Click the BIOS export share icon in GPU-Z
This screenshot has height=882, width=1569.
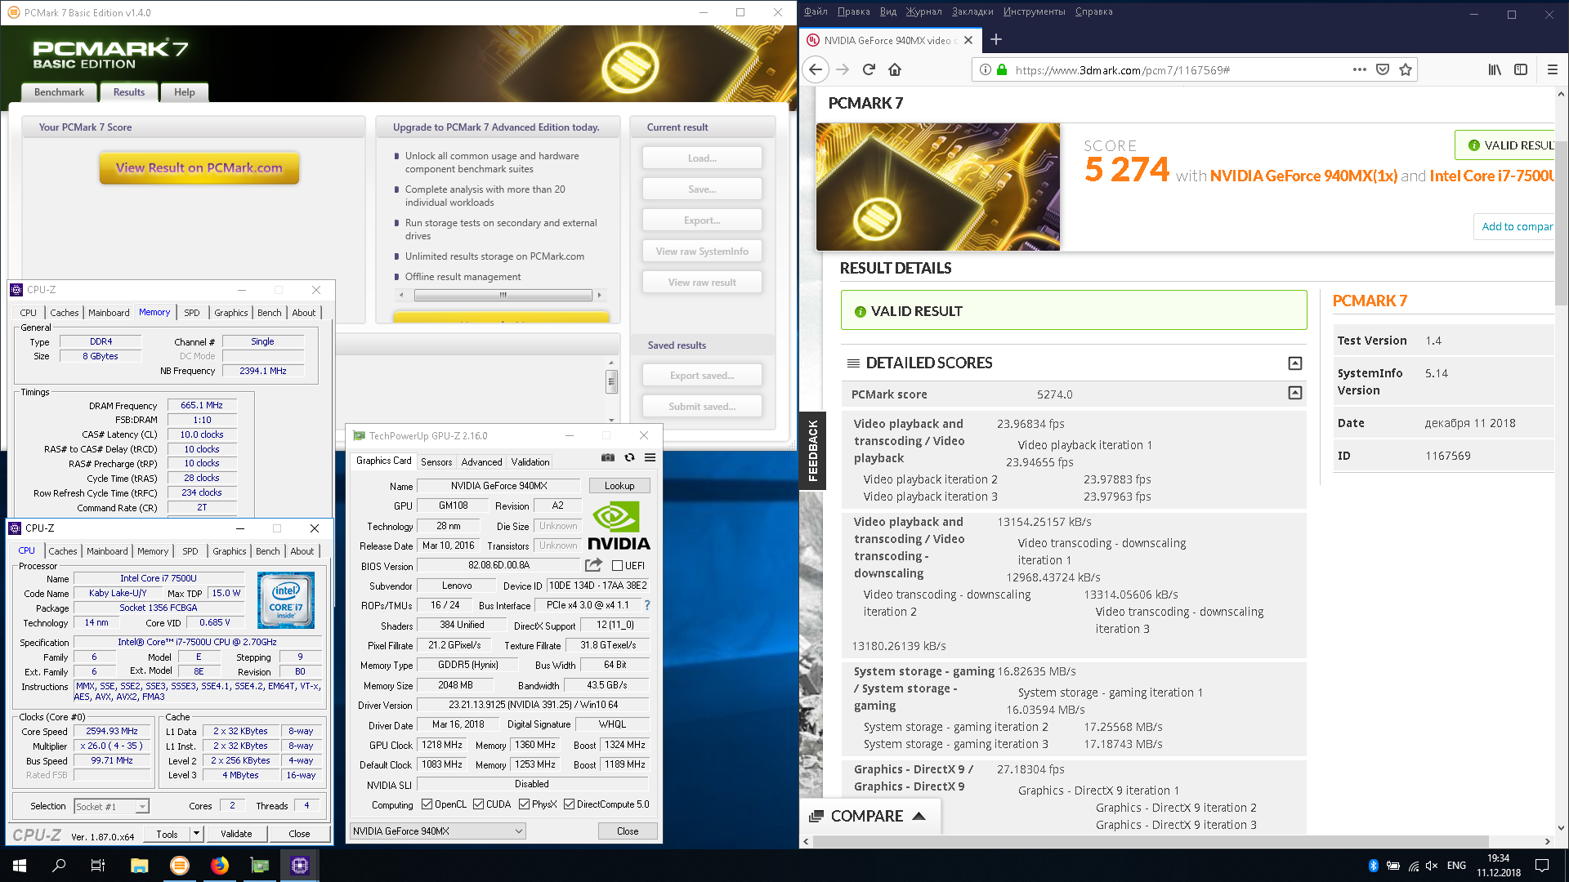click(x=594, y=565)
